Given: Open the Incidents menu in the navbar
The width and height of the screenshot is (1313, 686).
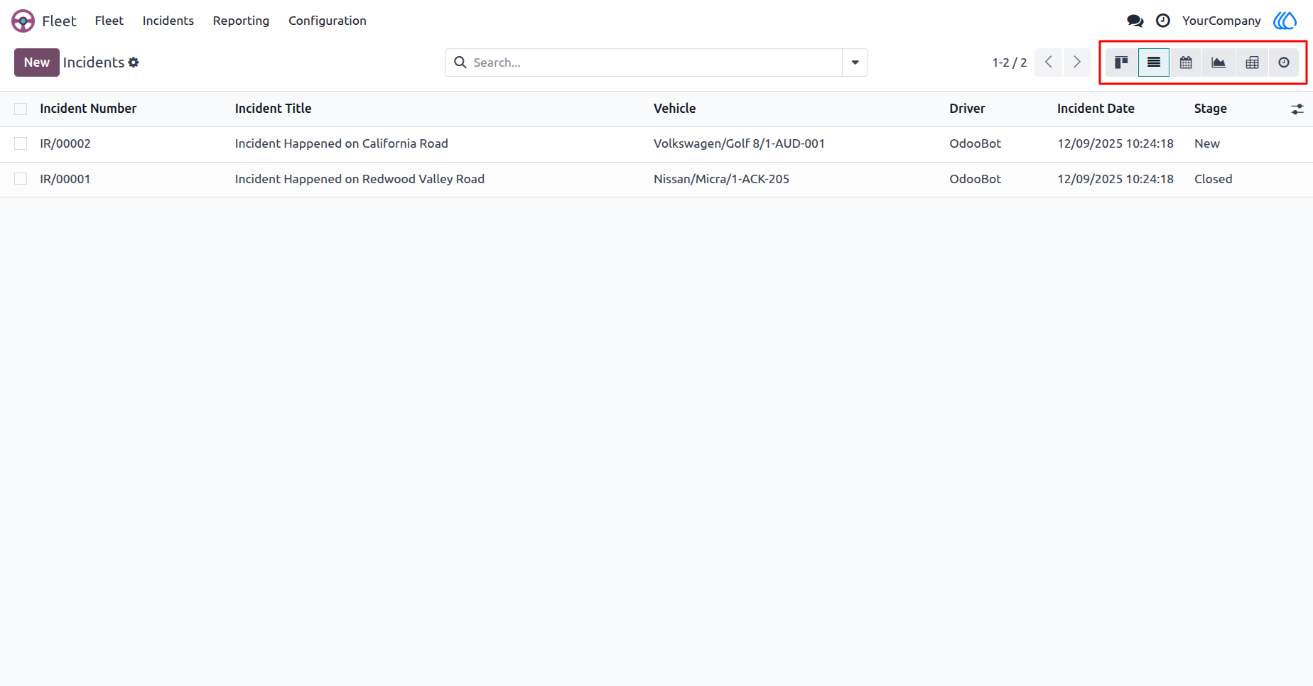Looking at the screenshot, I should [x=168, y=21].
